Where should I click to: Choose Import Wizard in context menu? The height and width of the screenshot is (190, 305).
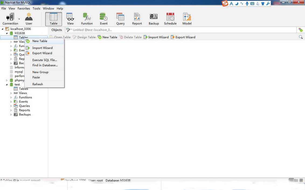tap(44, 48)
